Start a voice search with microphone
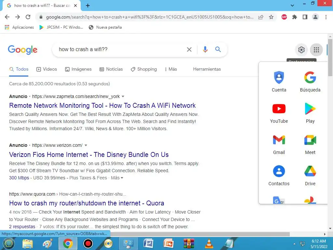Viewport: 333px width, 250px height. [x=205, y=49]
